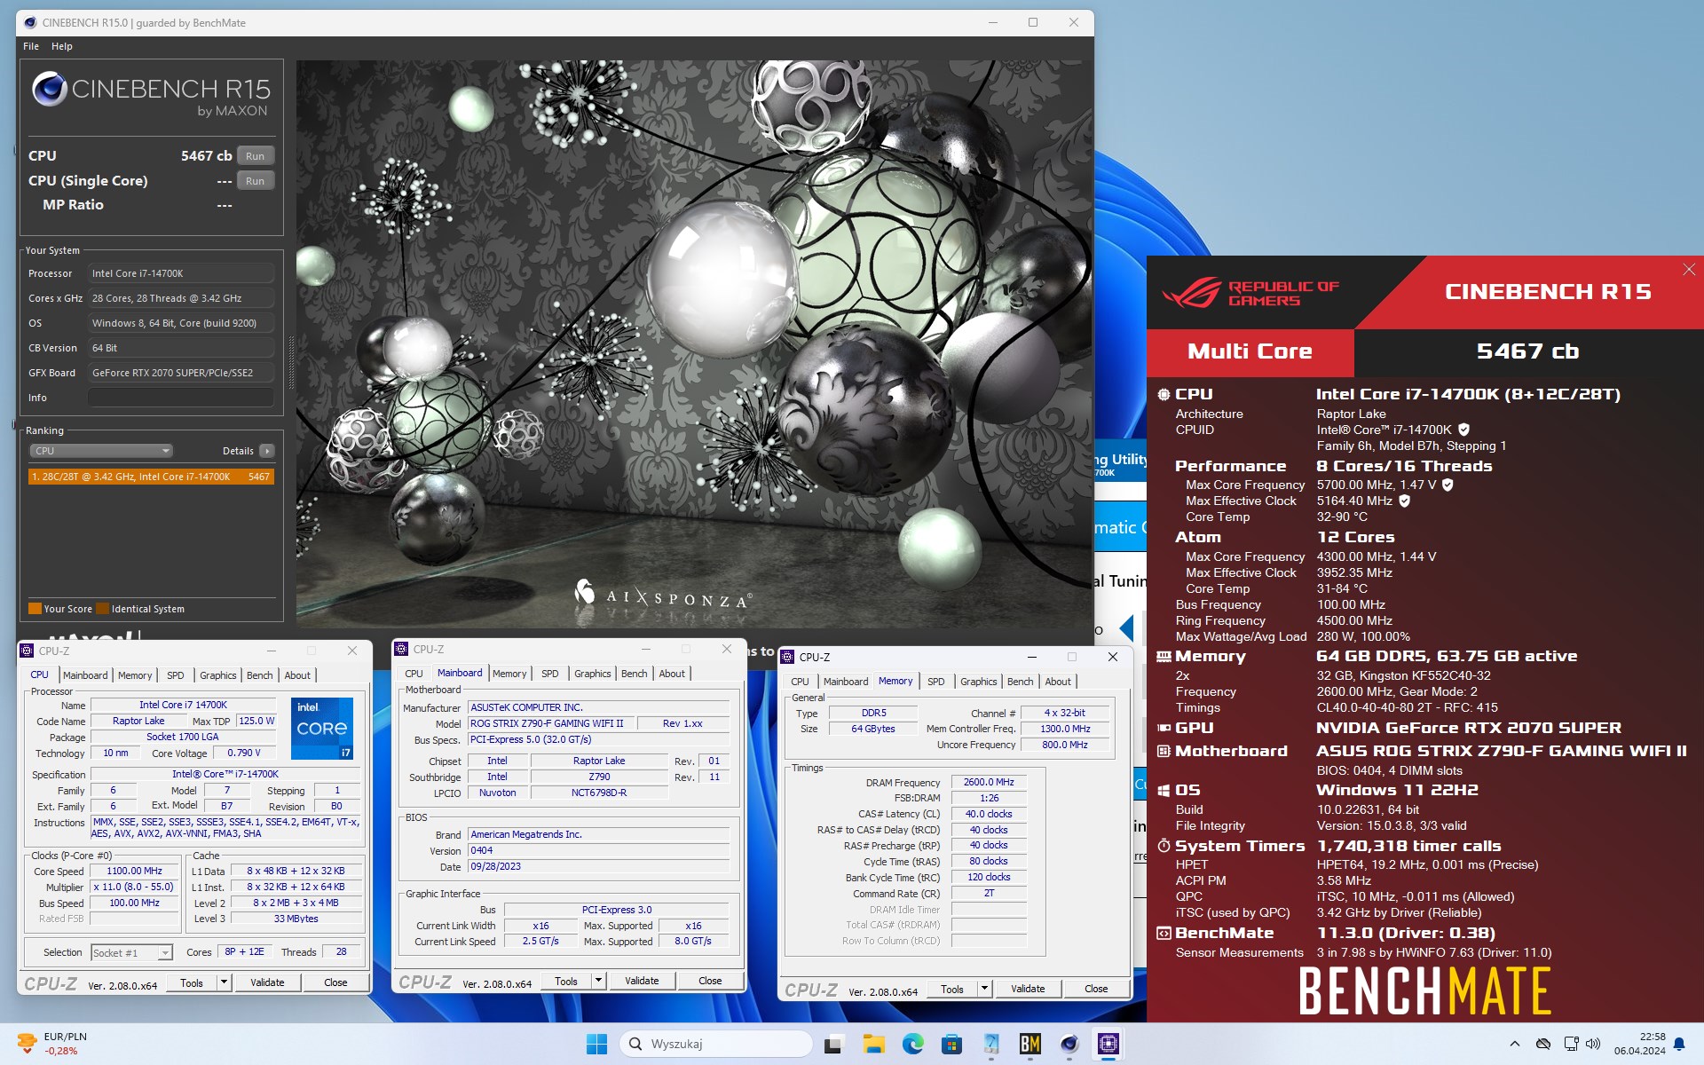Close the BenchMate result panel with X

click(x=1689, y=270)
